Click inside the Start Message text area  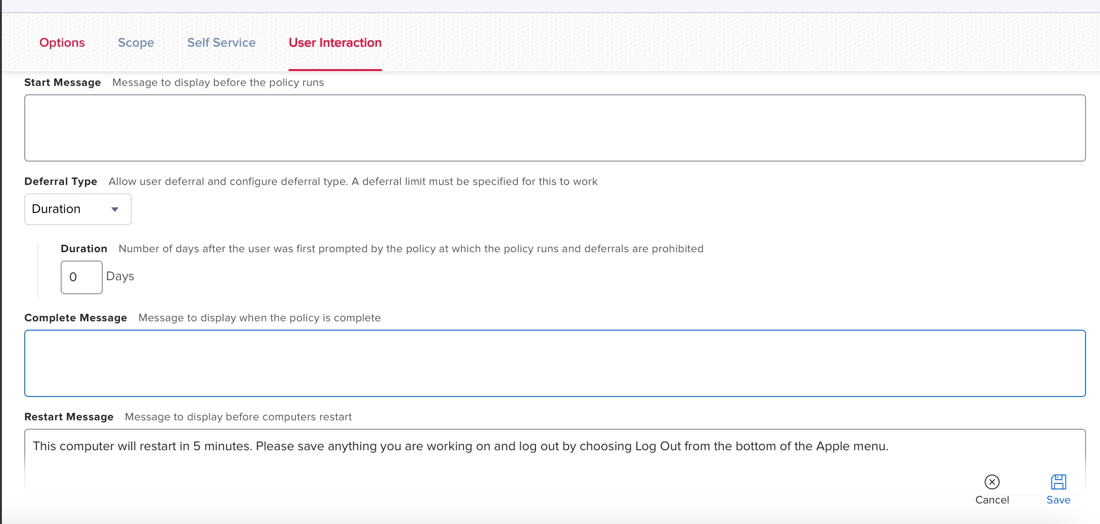coord(555,128)
